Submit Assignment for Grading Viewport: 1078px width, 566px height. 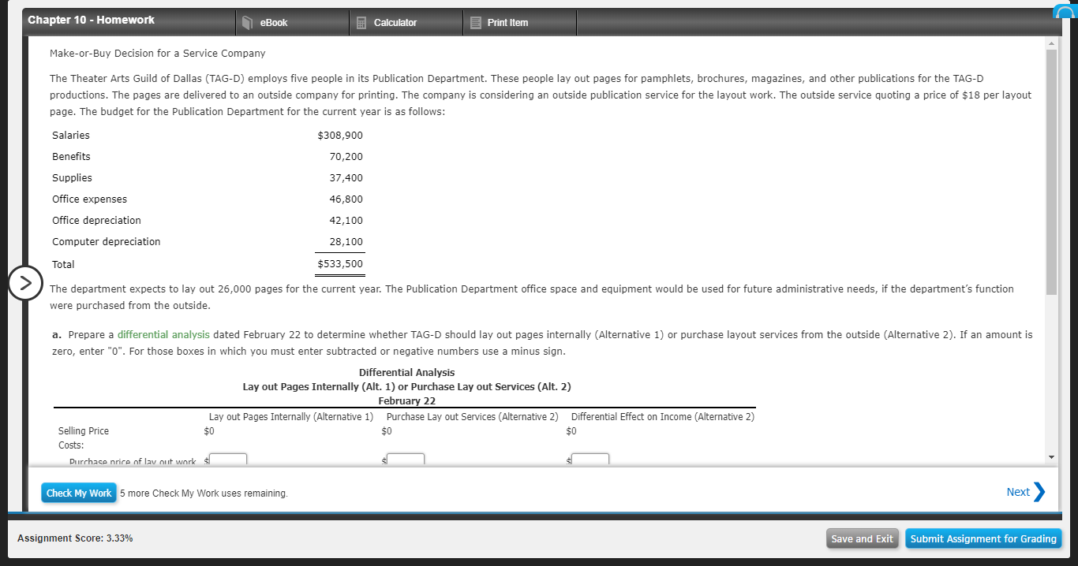pyautogui.click(x=983, y=539)
